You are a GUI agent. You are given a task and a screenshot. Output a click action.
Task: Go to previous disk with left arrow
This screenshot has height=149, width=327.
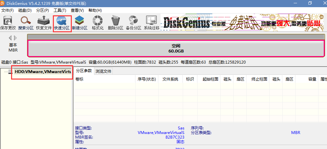click(x=10, y=38)
